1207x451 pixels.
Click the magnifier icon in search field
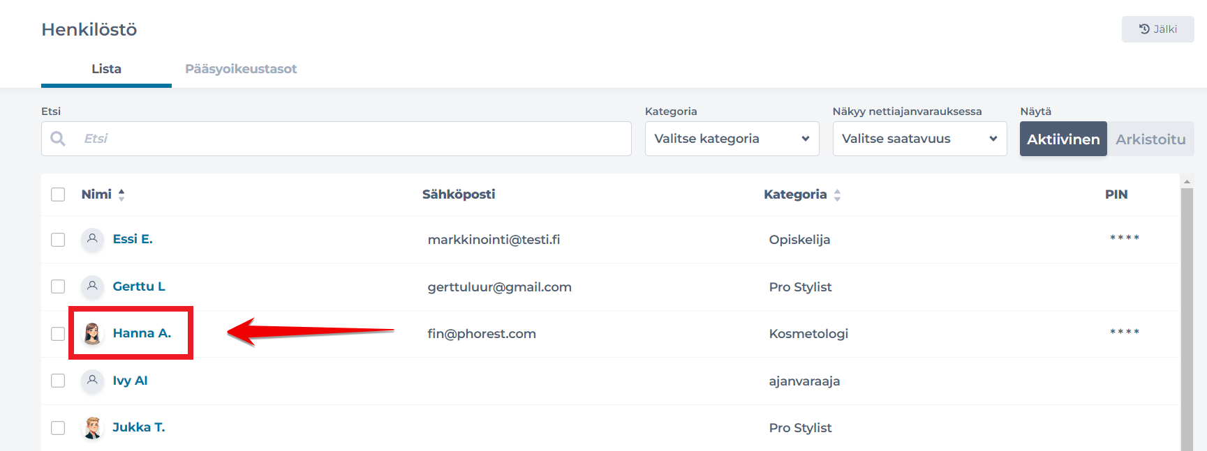pyautogui.click(x=58, y=139)
